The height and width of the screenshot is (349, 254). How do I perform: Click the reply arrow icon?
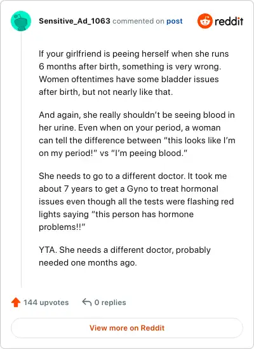click(x=87, y=303)
